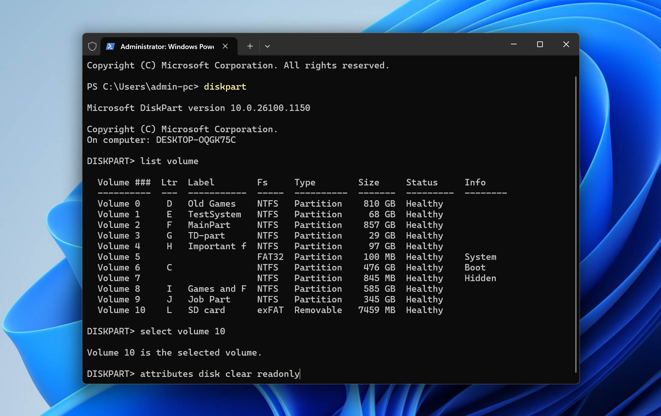Click the 'Old Games' volume label

[x=212, y=204]
